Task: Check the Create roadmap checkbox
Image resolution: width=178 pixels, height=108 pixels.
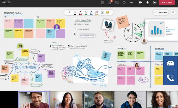Action: tap(75, 30)
